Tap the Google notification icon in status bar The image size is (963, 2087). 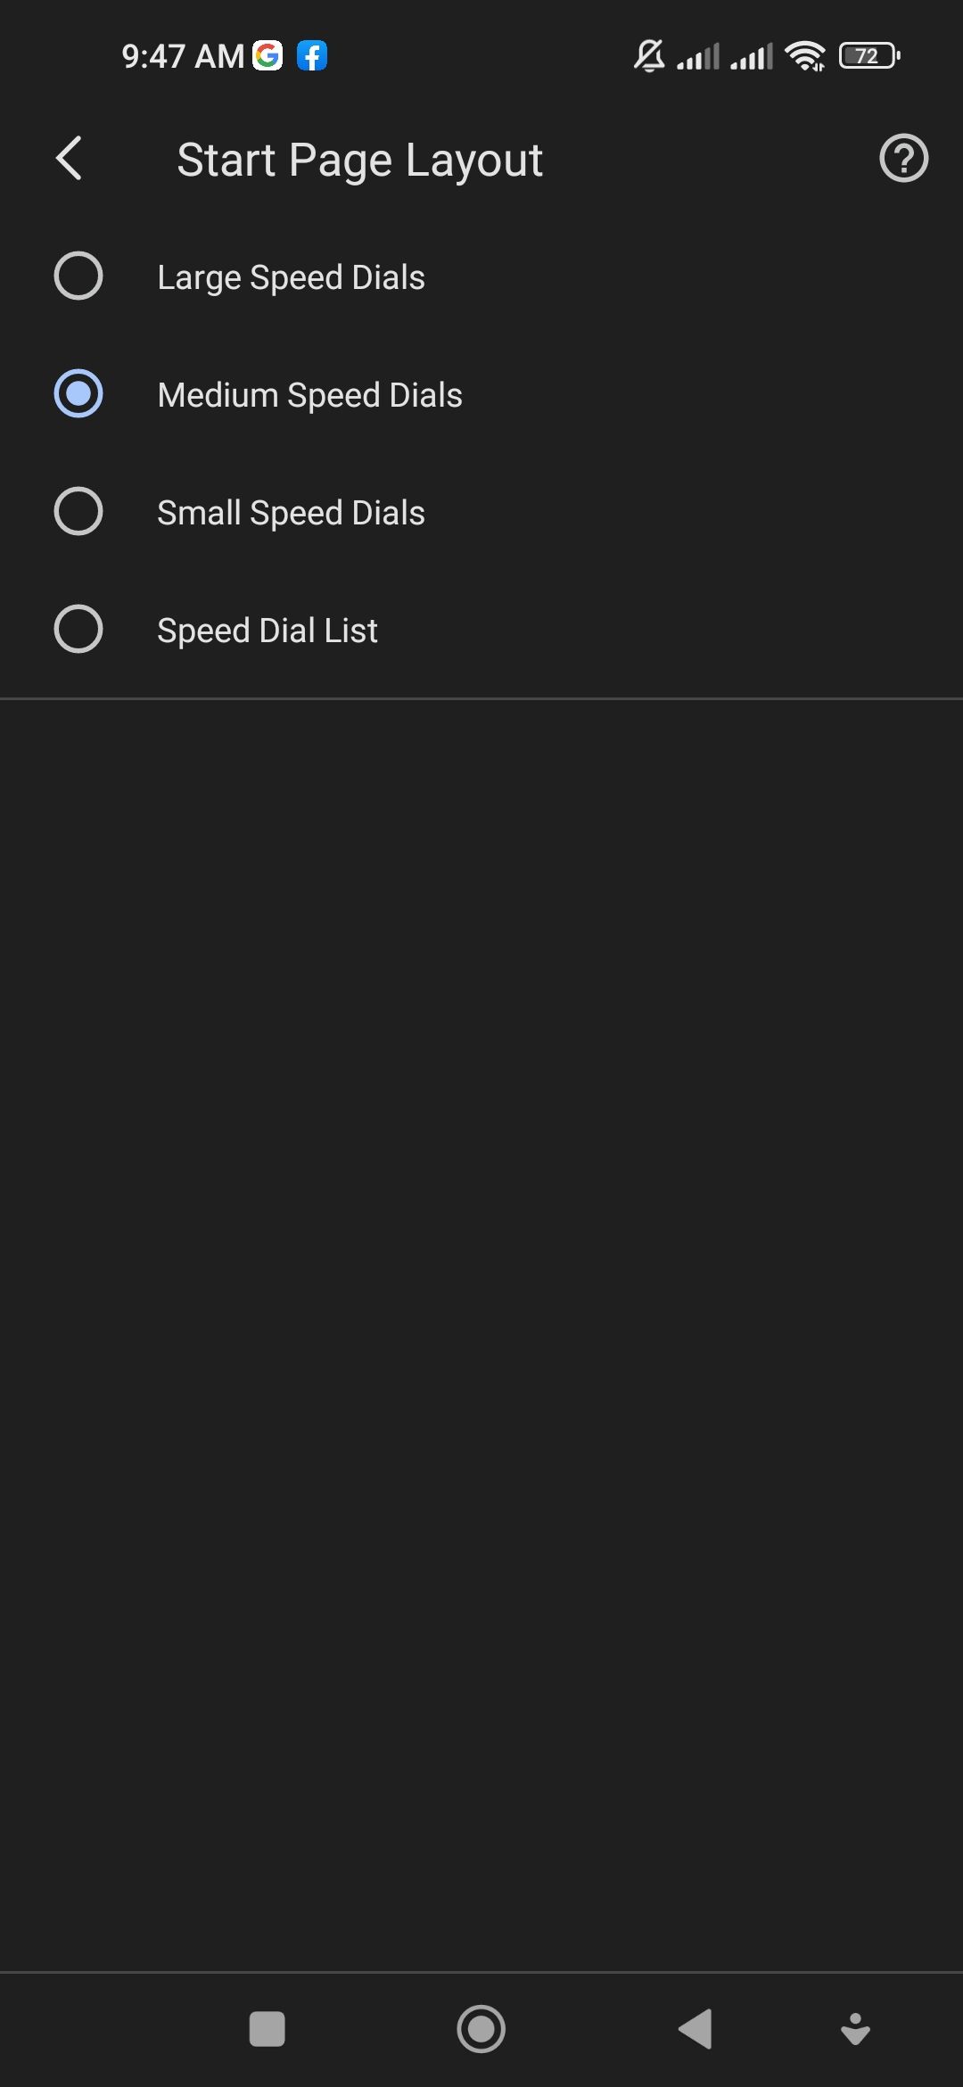(267, 56)
